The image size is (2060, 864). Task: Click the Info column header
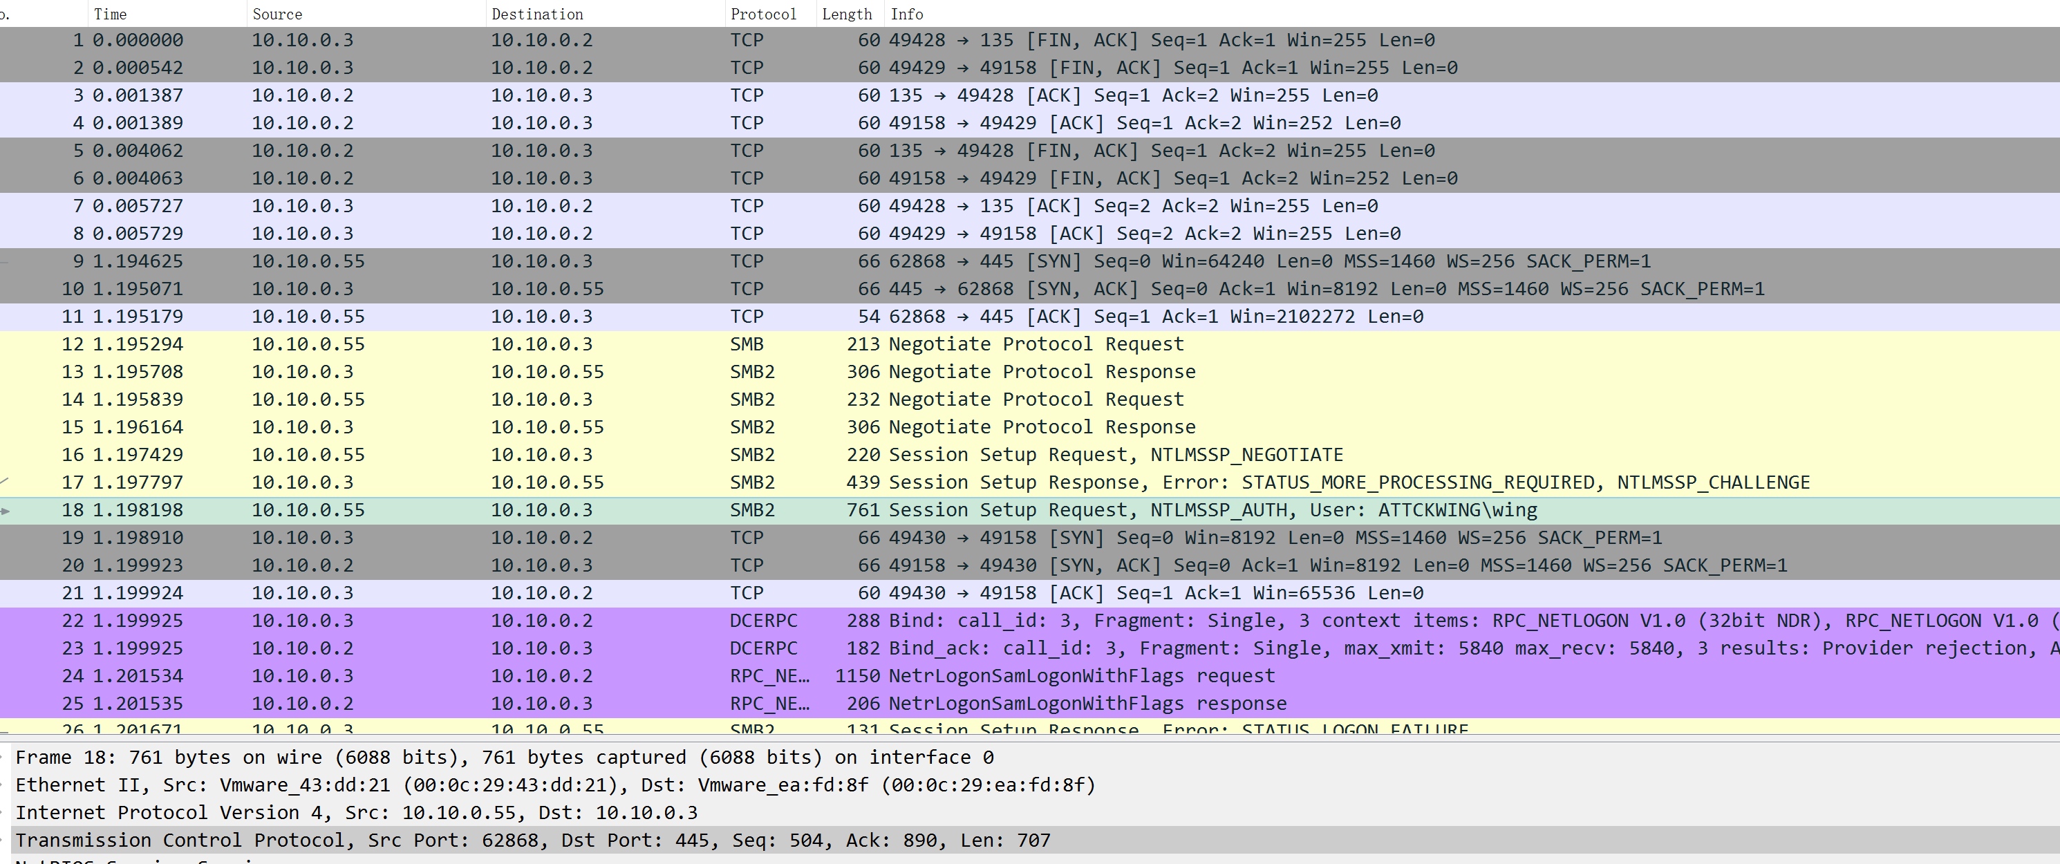point(906,14)
